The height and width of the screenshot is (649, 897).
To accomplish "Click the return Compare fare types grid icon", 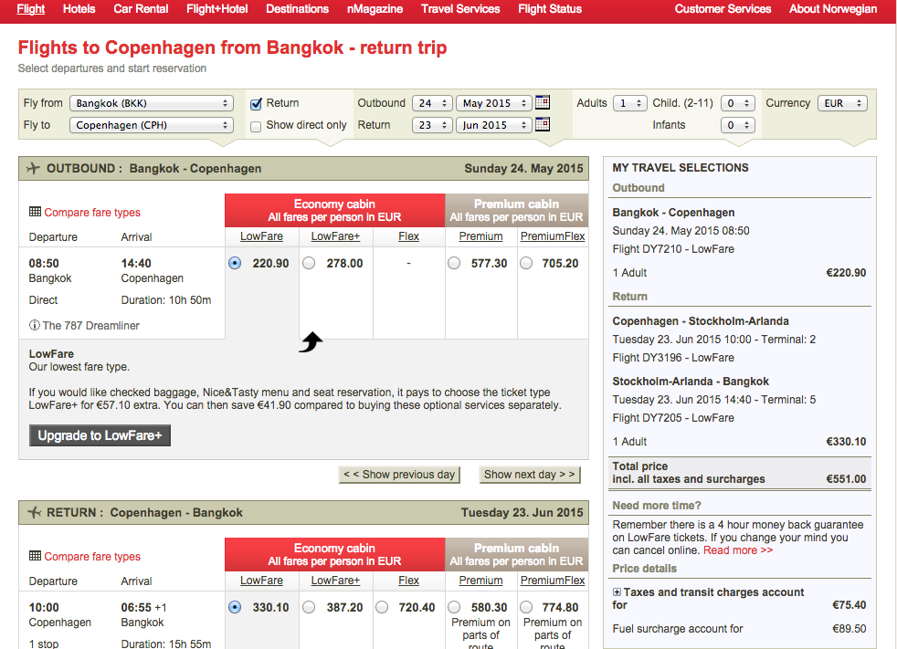I will pos(35,556).
